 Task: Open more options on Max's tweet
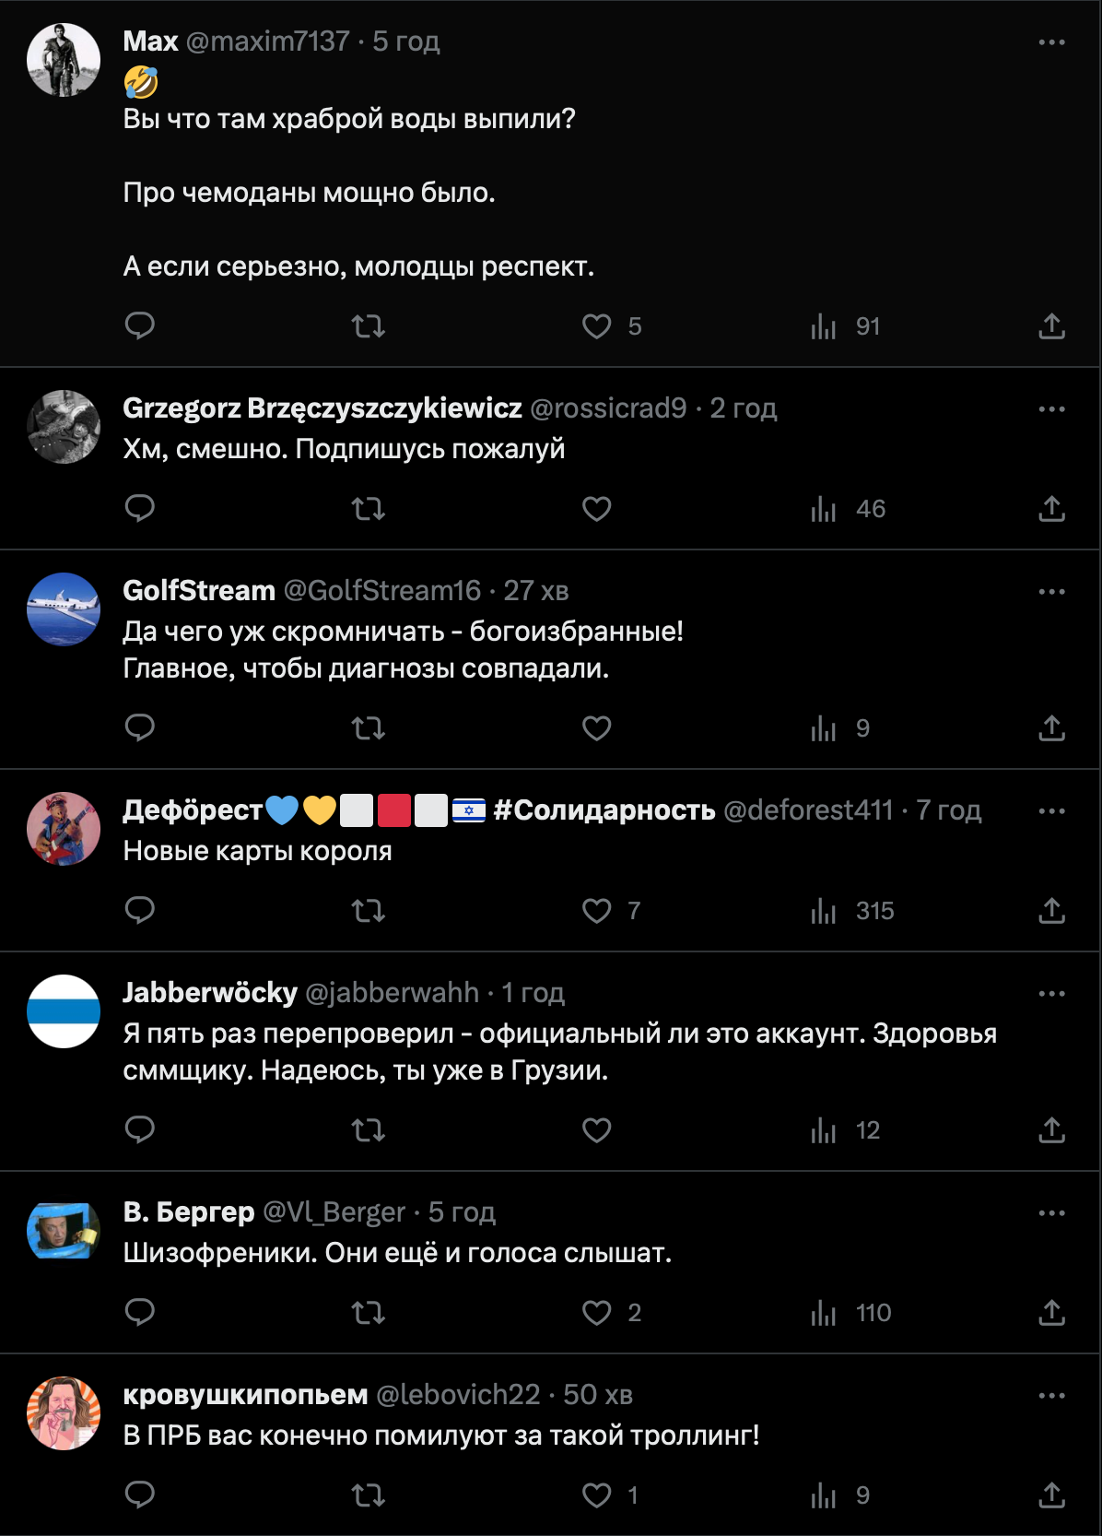[1051, 42]
